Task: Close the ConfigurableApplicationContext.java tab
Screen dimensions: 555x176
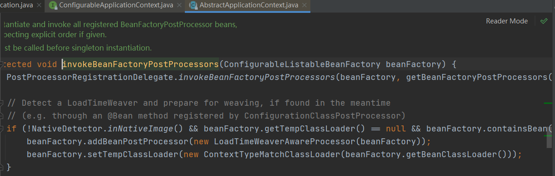Action: pyautogui.click(x=179, y=6)
